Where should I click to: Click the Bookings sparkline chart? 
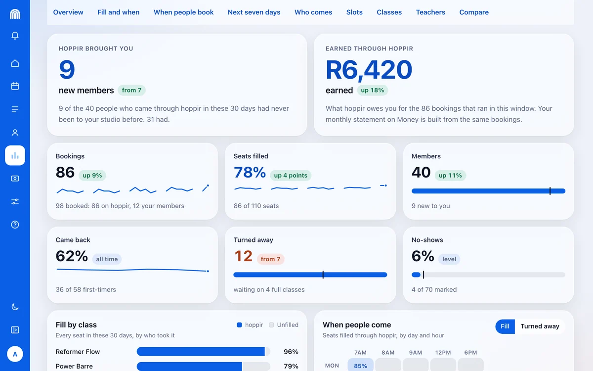[x=133, y=189]
